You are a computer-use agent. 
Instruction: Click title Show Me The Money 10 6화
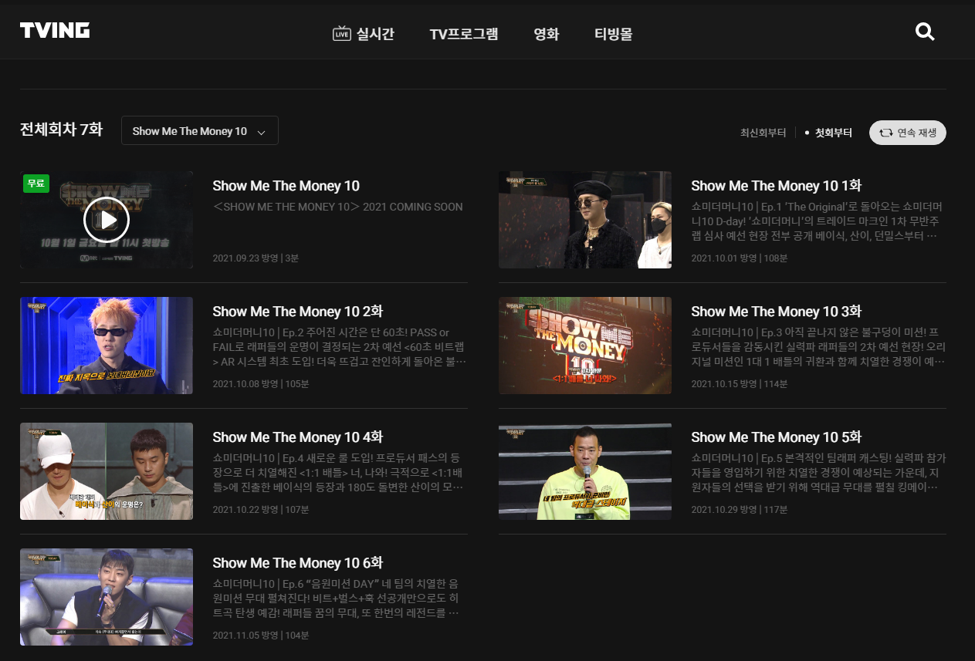coord(298,563)
